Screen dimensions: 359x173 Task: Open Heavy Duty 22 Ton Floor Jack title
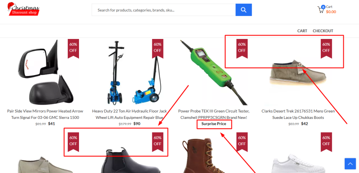(129, 115)
